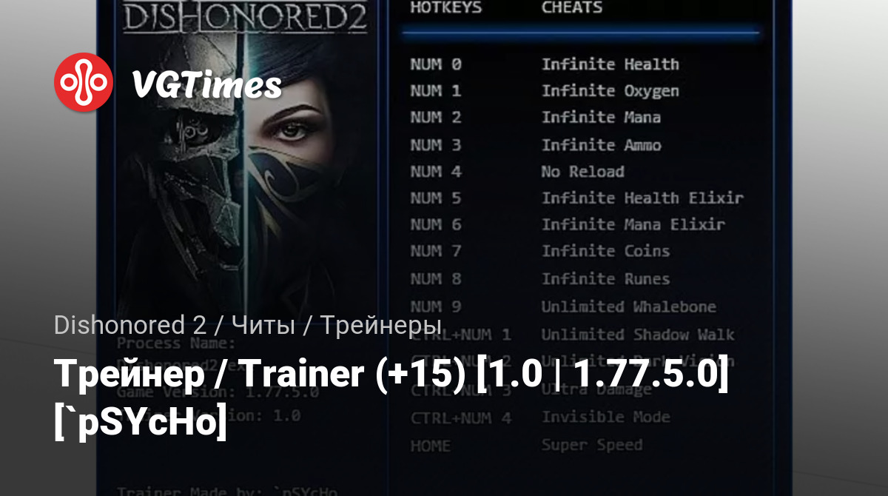Click the Infinite Runes cheat
Viewport: 888px width, 496px height.
coord(605,279)
